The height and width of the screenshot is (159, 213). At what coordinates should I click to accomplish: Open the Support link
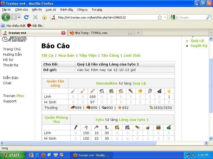pyautogui.click(x=10, y=101)
